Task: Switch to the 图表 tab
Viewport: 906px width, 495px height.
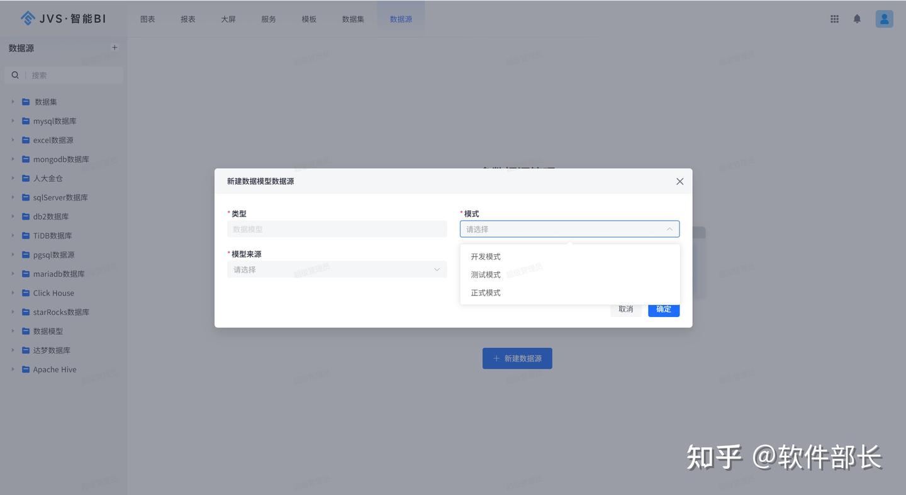Action: (x=147, y=19)
